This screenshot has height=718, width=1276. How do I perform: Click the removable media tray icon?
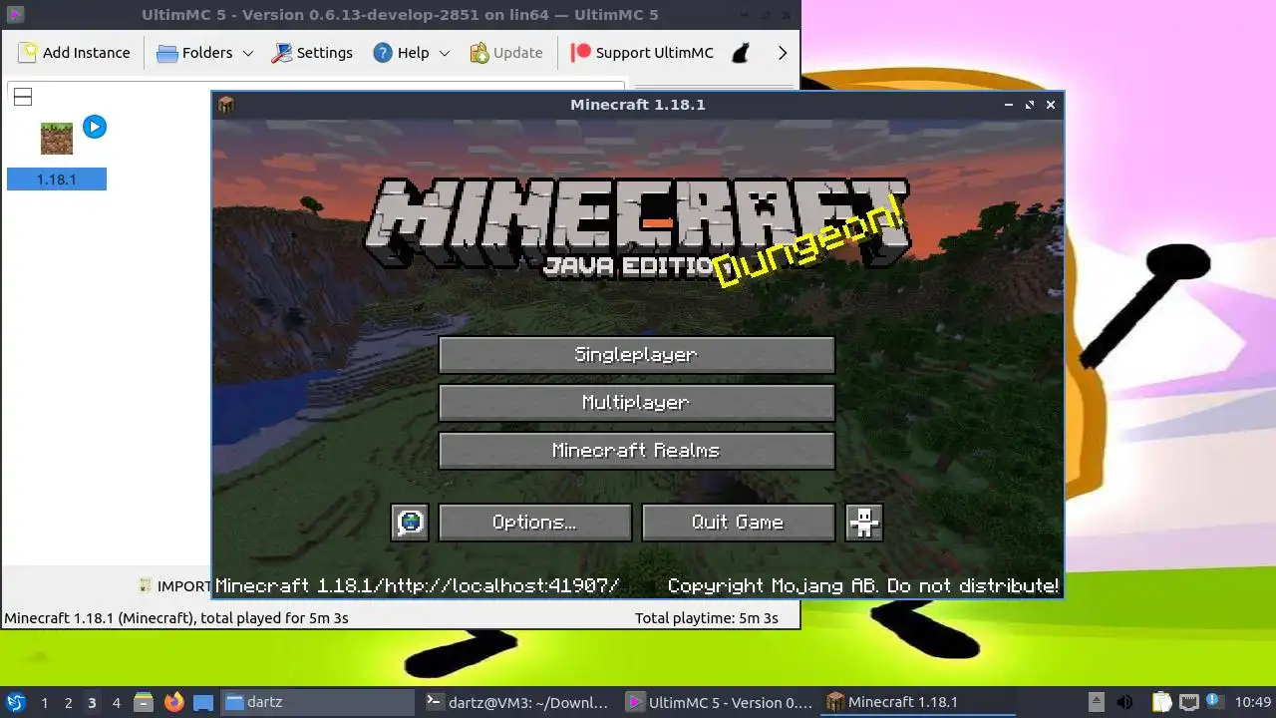1097,702
